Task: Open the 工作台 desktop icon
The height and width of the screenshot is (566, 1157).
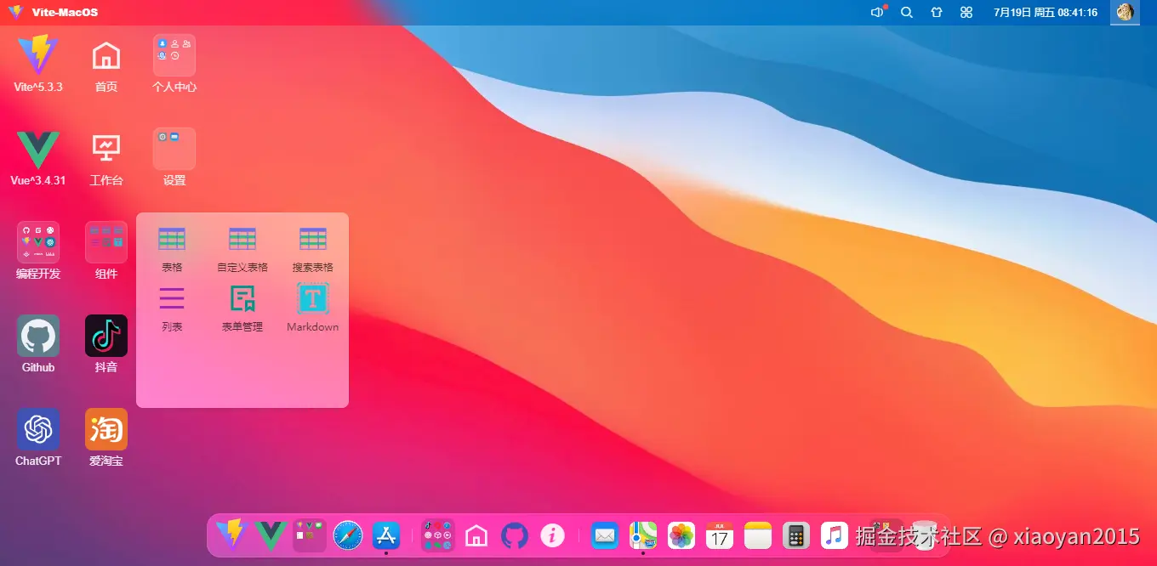Action: pyautogui.click(x=106, y=149)
